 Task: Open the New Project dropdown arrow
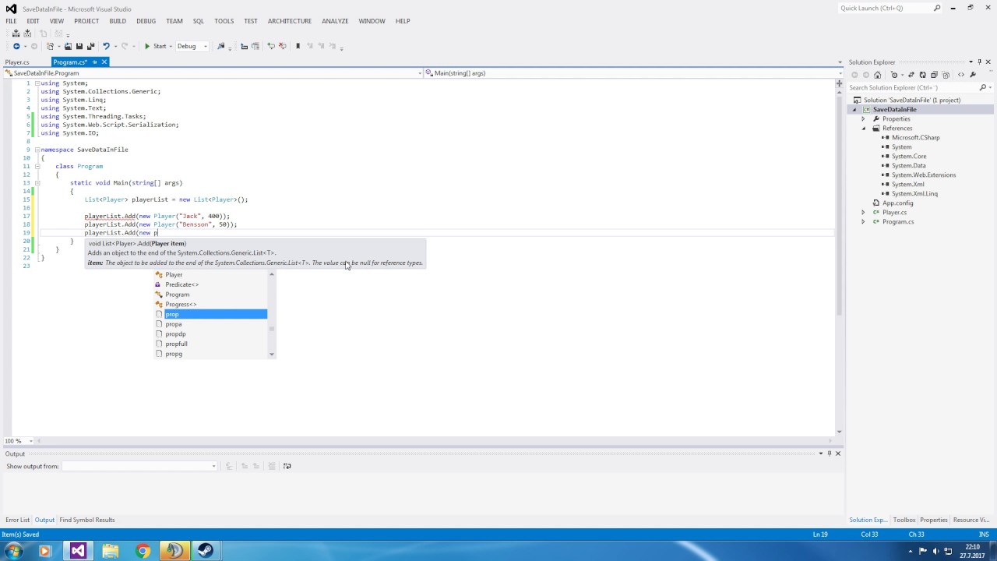[59, 46]
